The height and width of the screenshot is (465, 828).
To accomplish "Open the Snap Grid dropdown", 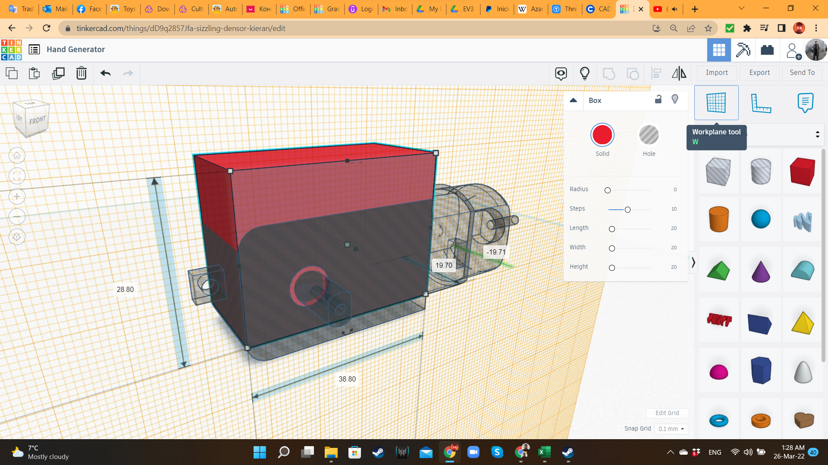I will pyautogui.click(x=671, y=429).
